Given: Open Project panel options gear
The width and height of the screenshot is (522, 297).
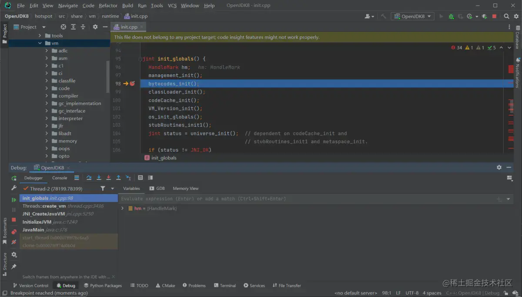Looking at the screenshot, I should point(95,27).
